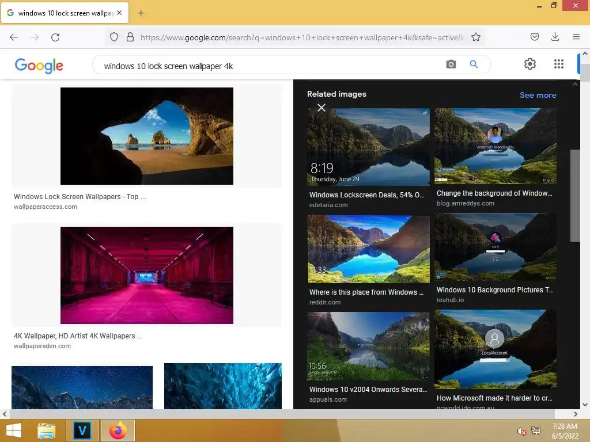Reload the current page
This screenshot has width=590, height=442.
click(55, 37)
